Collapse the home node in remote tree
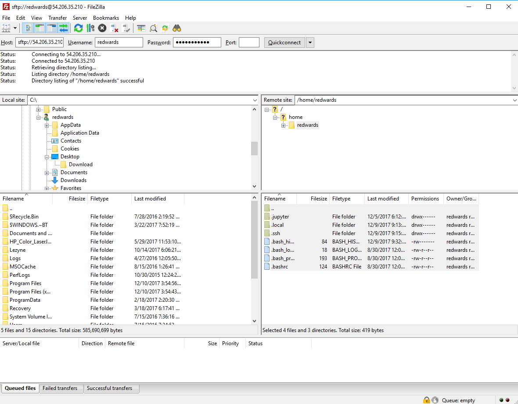518x404 pixels. pos(275,118)
